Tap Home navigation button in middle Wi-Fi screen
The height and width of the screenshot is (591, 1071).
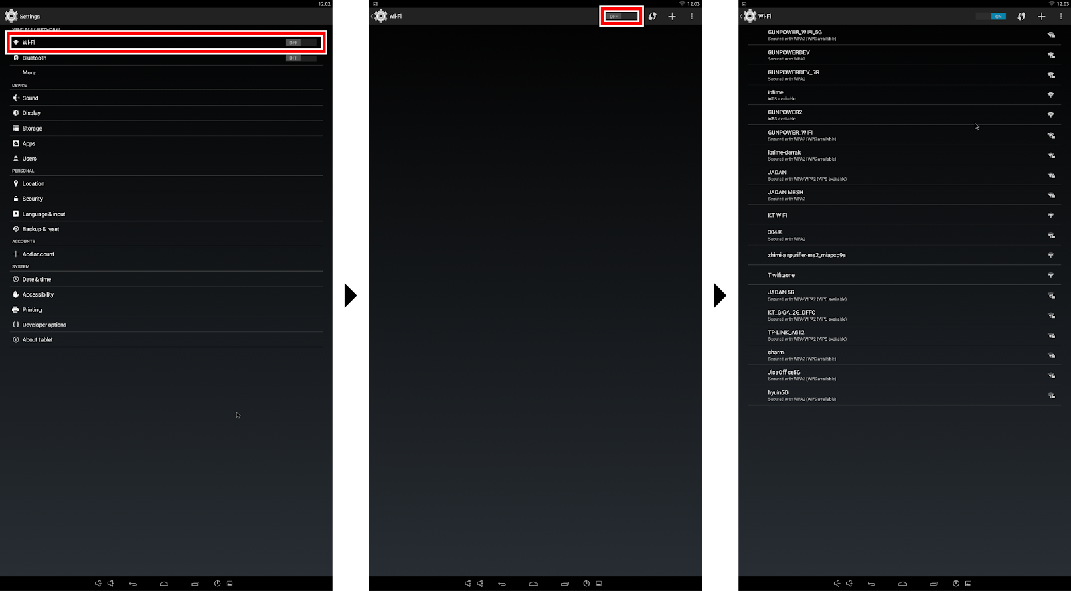click(533, 584)
